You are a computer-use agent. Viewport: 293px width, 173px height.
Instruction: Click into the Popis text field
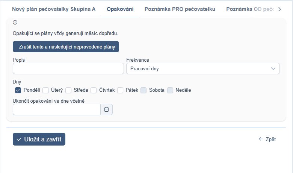pos(68,68)
